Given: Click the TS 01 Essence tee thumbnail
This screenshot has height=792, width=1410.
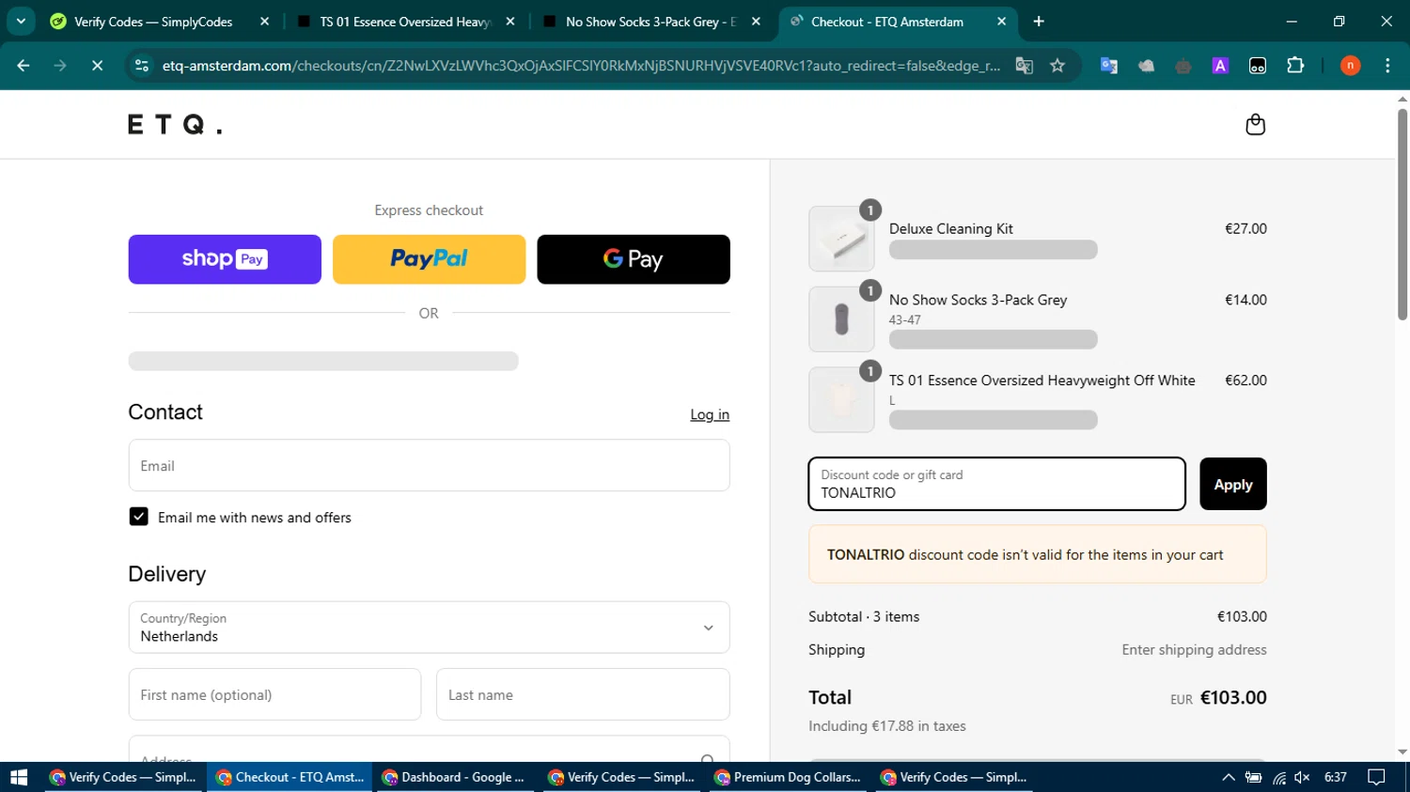Looking at the screenshot, I should point(841,400).
